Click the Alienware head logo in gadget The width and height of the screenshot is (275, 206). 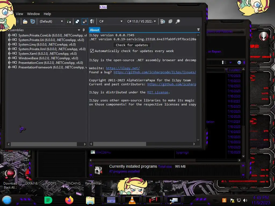point(264,36)
